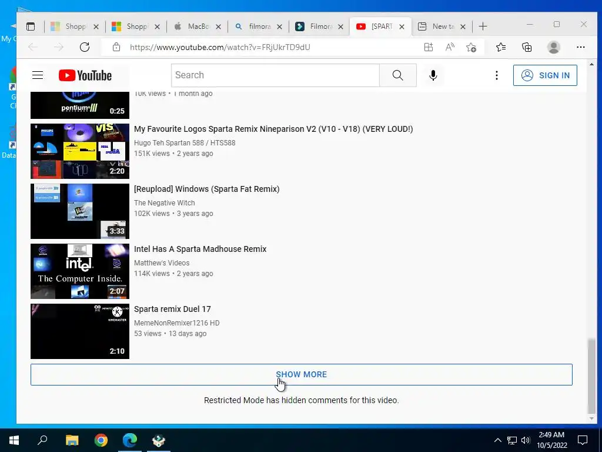
Task: Open the volume speaker tray icon
Action: click(x=526, y=440)
